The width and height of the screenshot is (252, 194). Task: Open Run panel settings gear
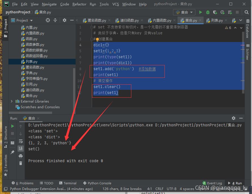click(x=234, y=118)
